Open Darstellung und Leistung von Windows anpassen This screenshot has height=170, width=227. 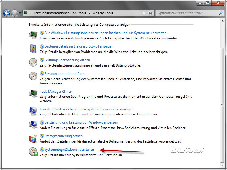coord(81,122)
